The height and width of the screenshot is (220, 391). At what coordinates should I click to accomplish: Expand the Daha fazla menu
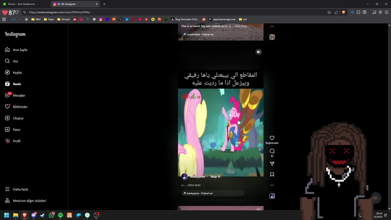click(x=16, y=189)
